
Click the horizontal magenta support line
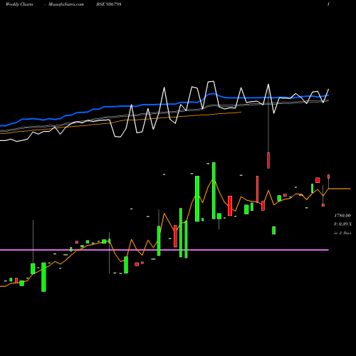tap(164, 250)
